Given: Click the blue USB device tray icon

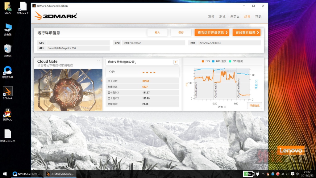Looking at the screenshot, I should [x=273, y=174].
